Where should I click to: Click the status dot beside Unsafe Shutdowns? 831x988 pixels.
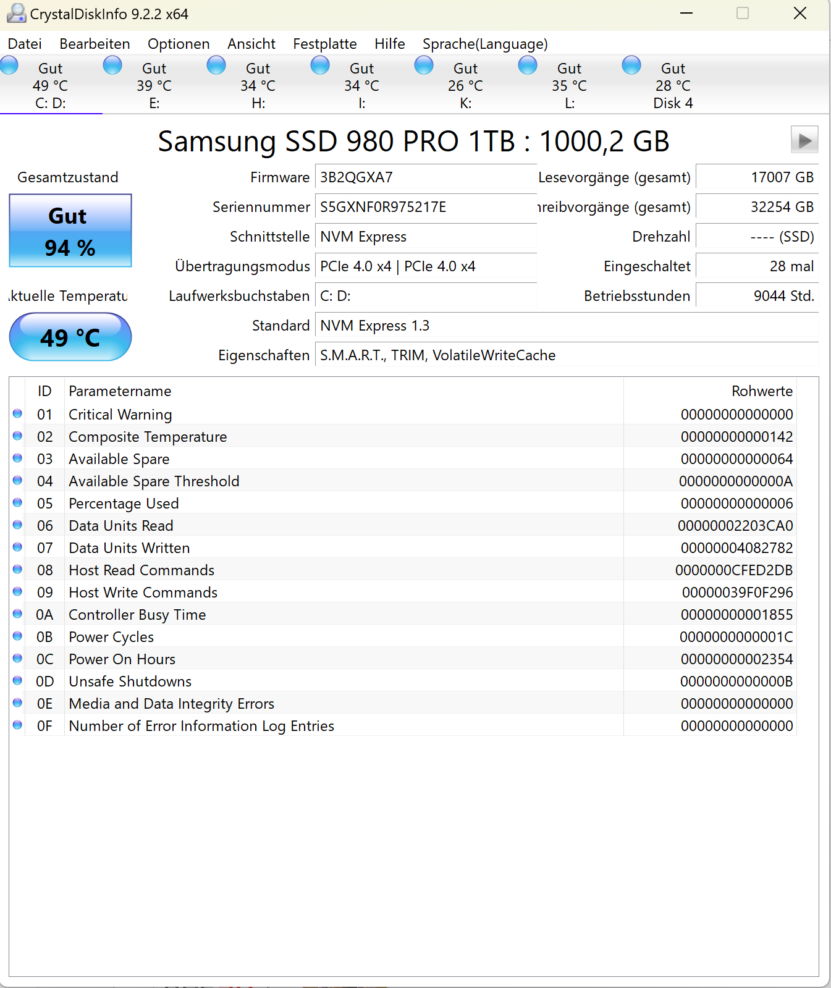pos(17,680)
